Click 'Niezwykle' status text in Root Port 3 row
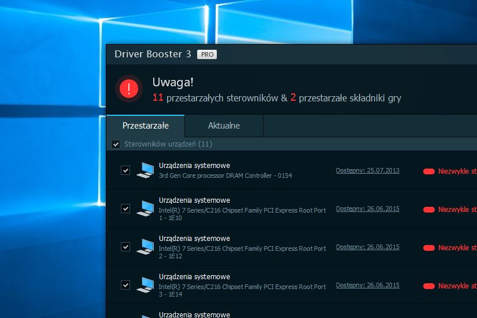 [453, 286]
